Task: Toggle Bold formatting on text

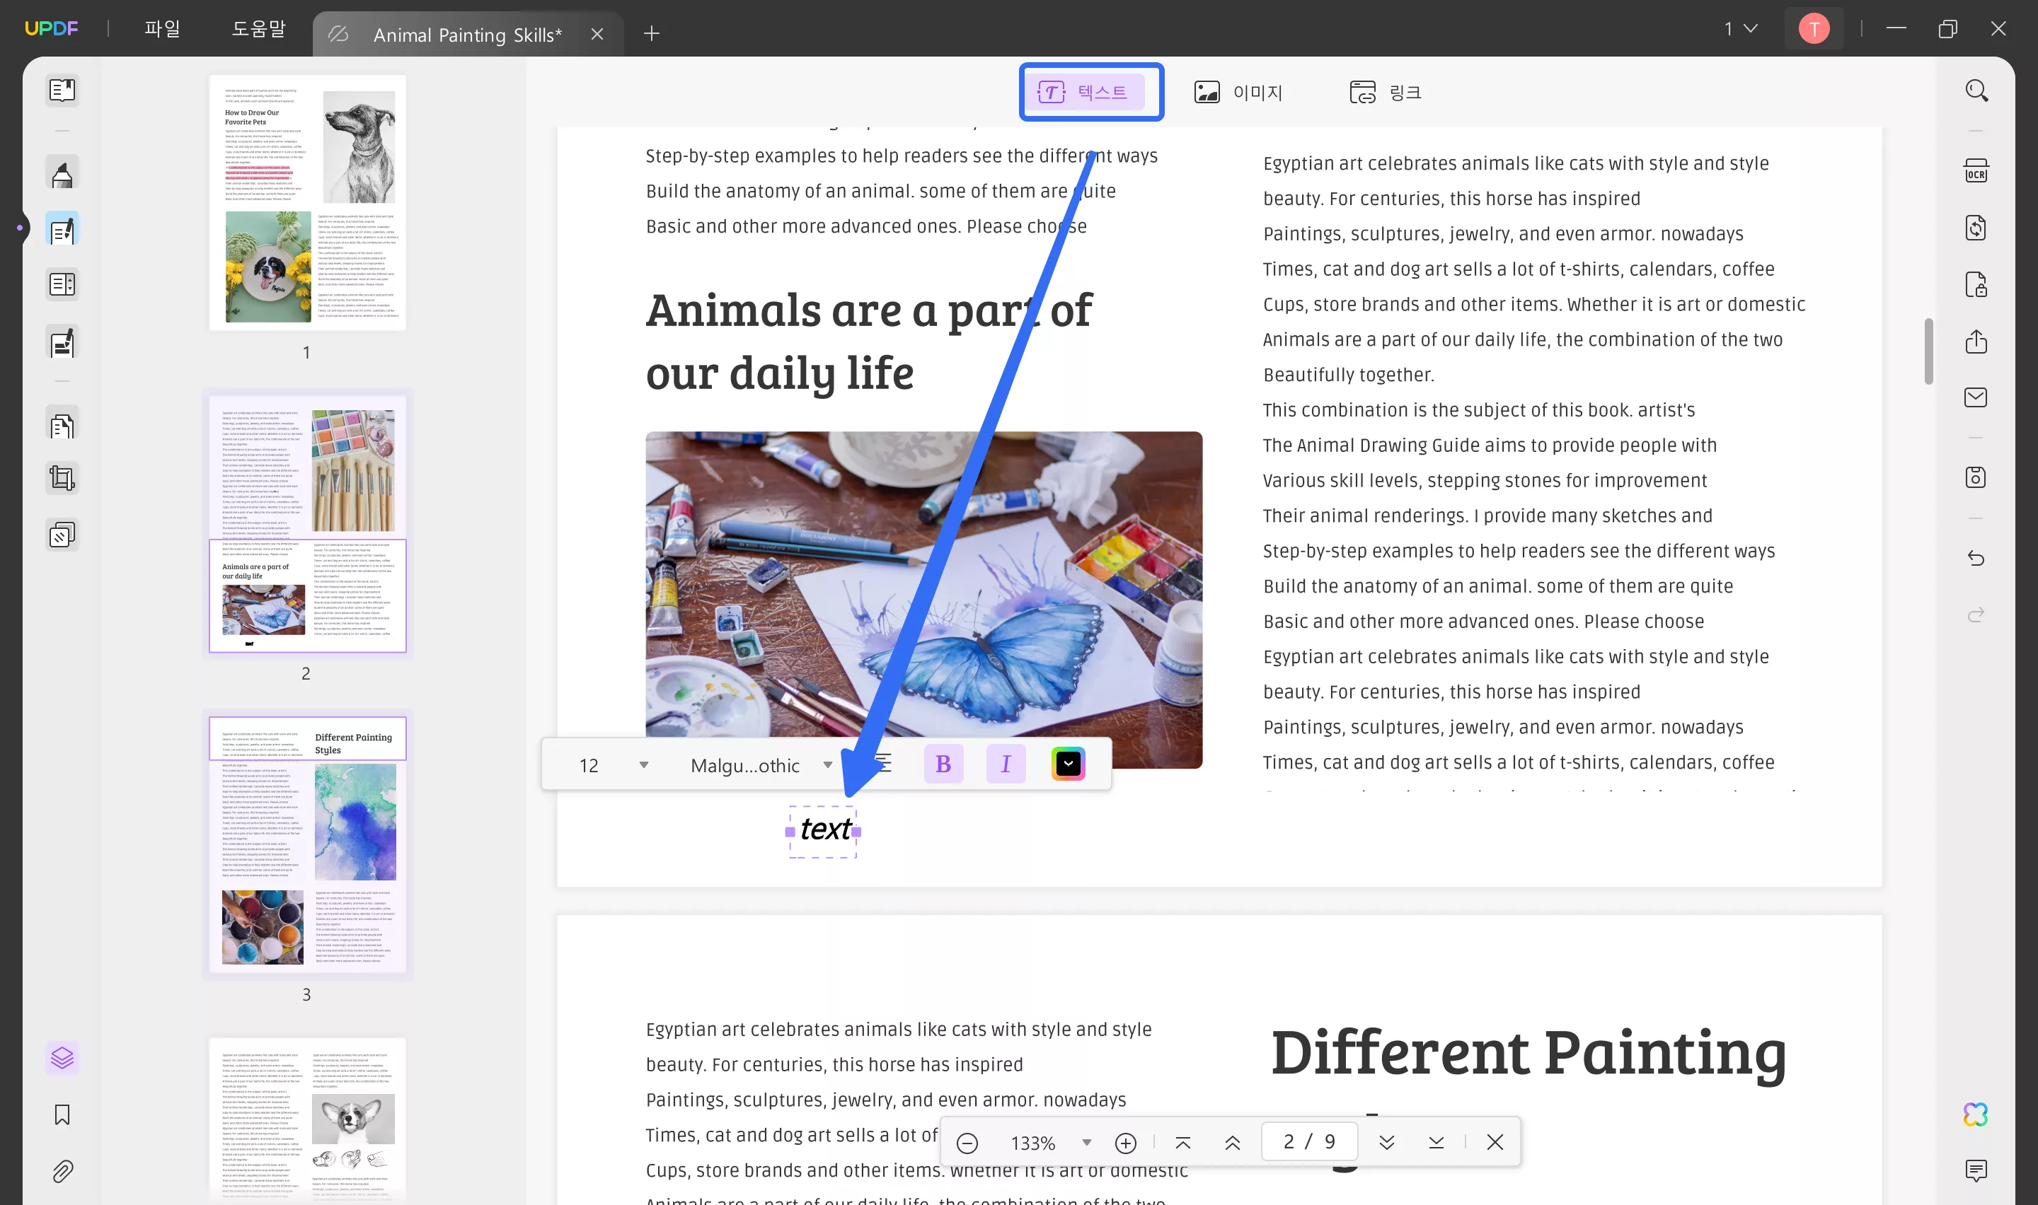Action: pyautogui.click(x=943, y=763)
